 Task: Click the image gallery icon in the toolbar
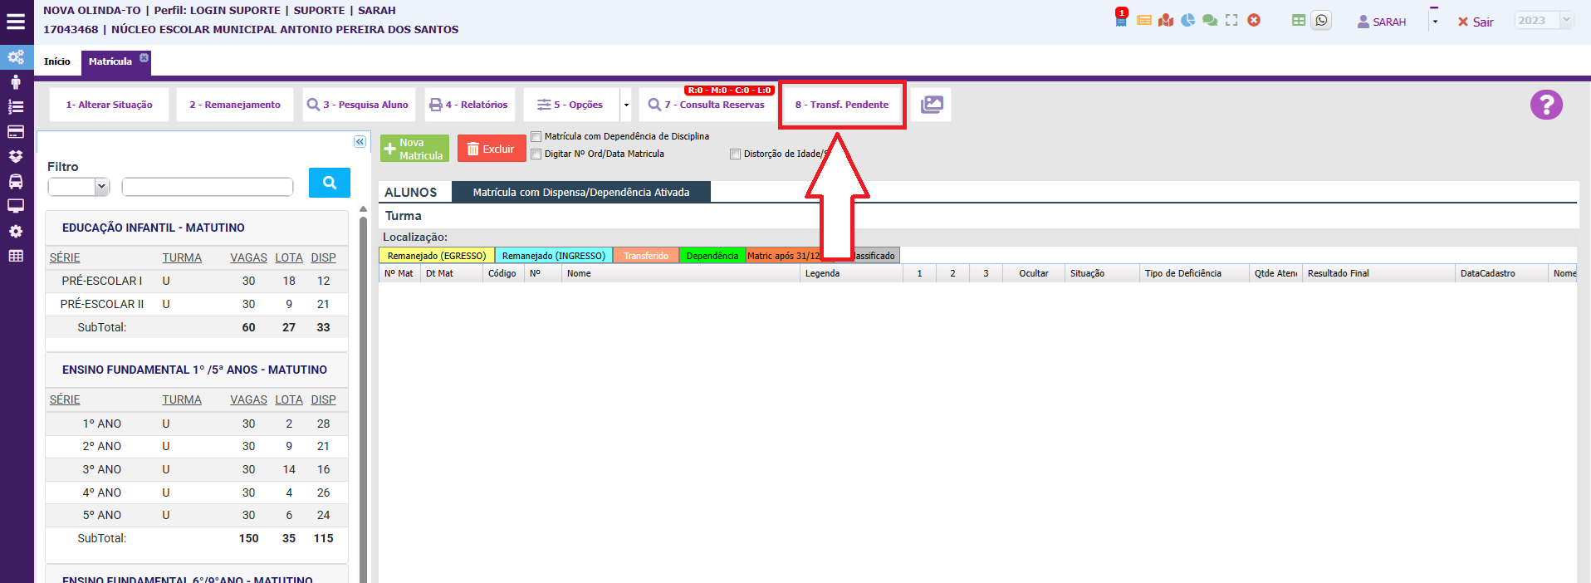pyautogui.click(x=932, y=105)
